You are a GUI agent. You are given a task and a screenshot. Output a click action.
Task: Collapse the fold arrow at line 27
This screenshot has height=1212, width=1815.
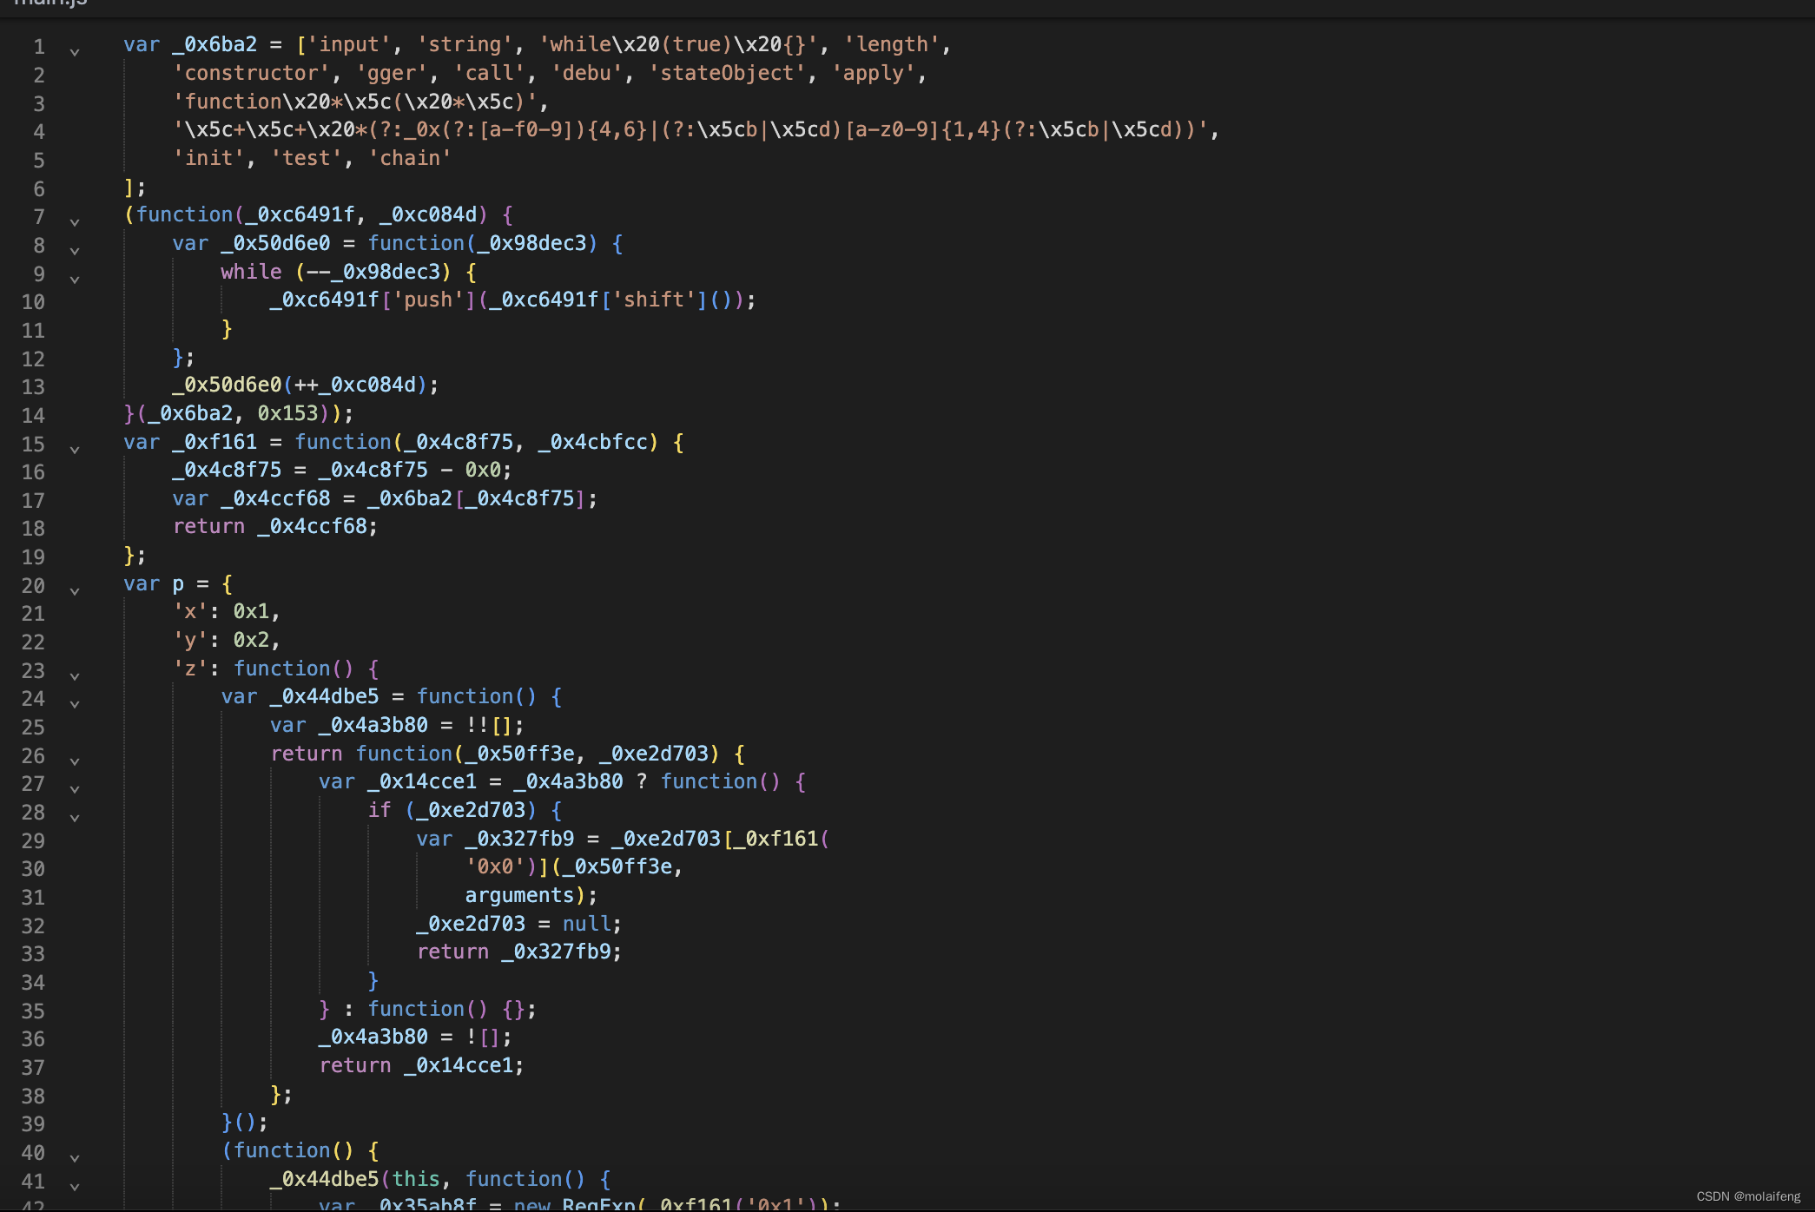[75, 789]
